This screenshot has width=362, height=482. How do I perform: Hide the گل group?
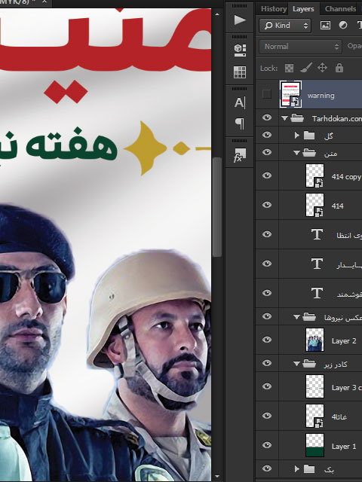(x=267, y=135)
